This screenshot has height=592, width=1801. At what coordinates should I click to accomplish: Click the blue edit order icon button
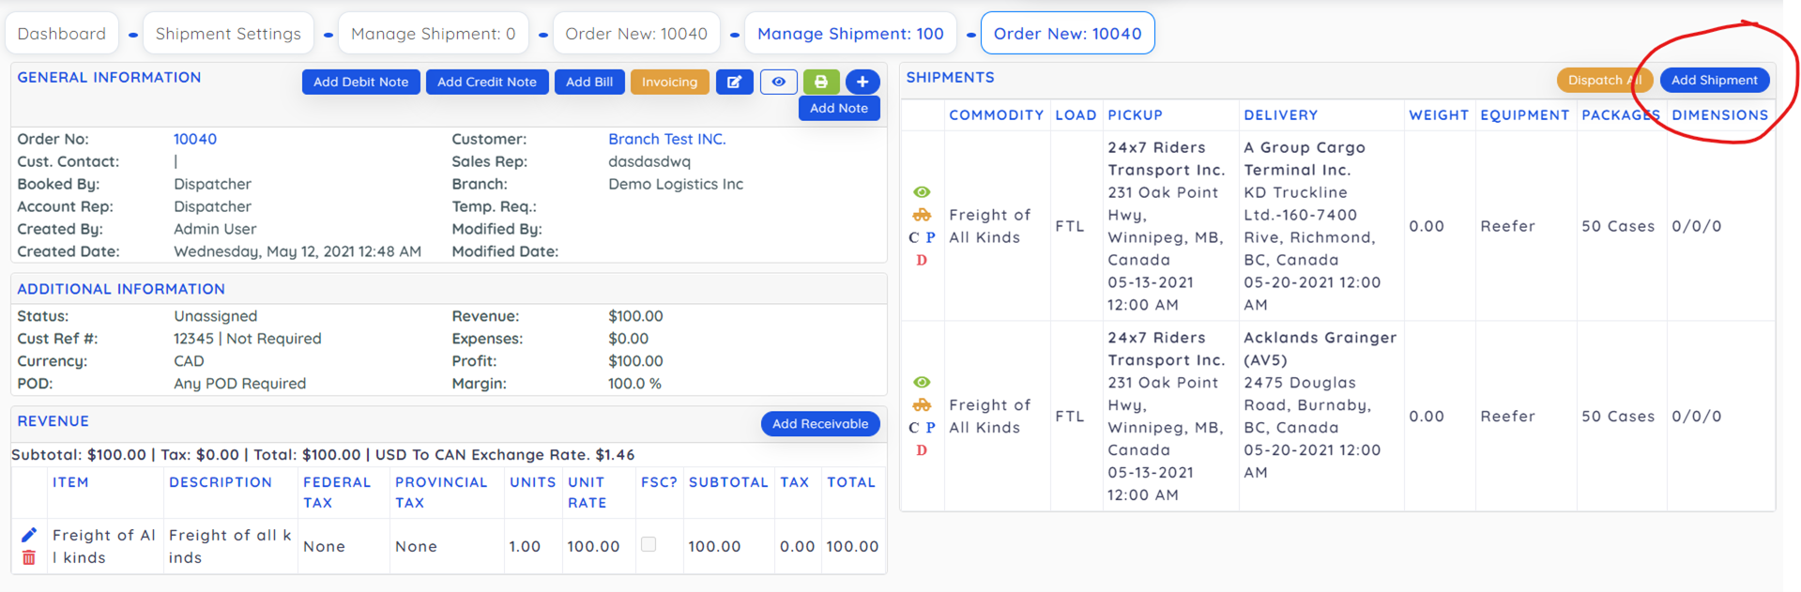click(x=734, y=83)
